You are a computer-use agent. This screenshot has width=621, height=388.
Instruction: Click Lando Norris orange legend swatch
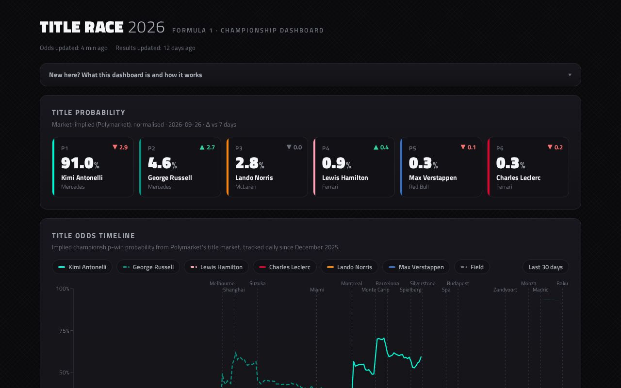[x=330, y=267]
